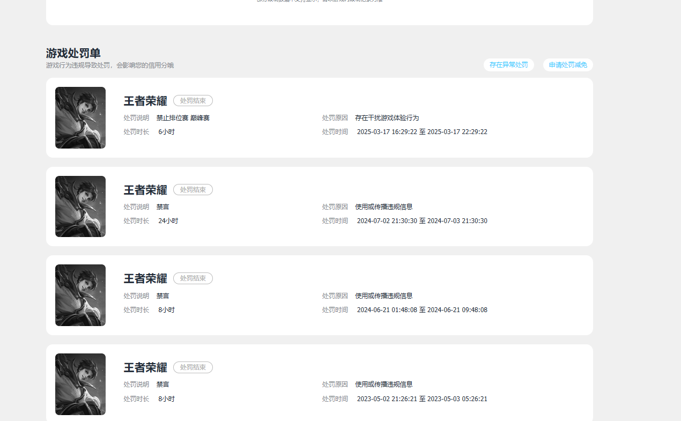Screen dimensions: 681x421
Task: Select the 游戏处罚单 section heading
Action: 73,53
